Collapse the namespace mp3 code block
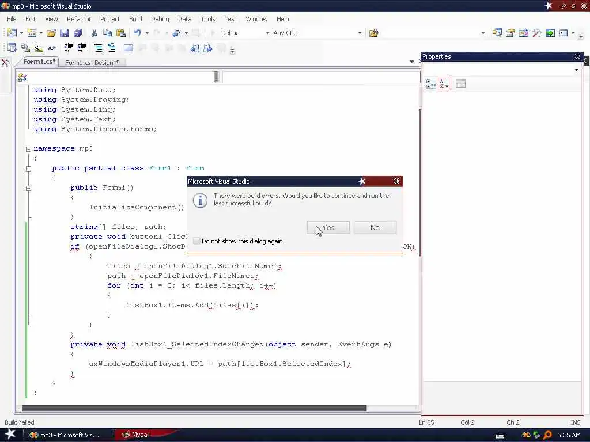 [x=28, y=149]
